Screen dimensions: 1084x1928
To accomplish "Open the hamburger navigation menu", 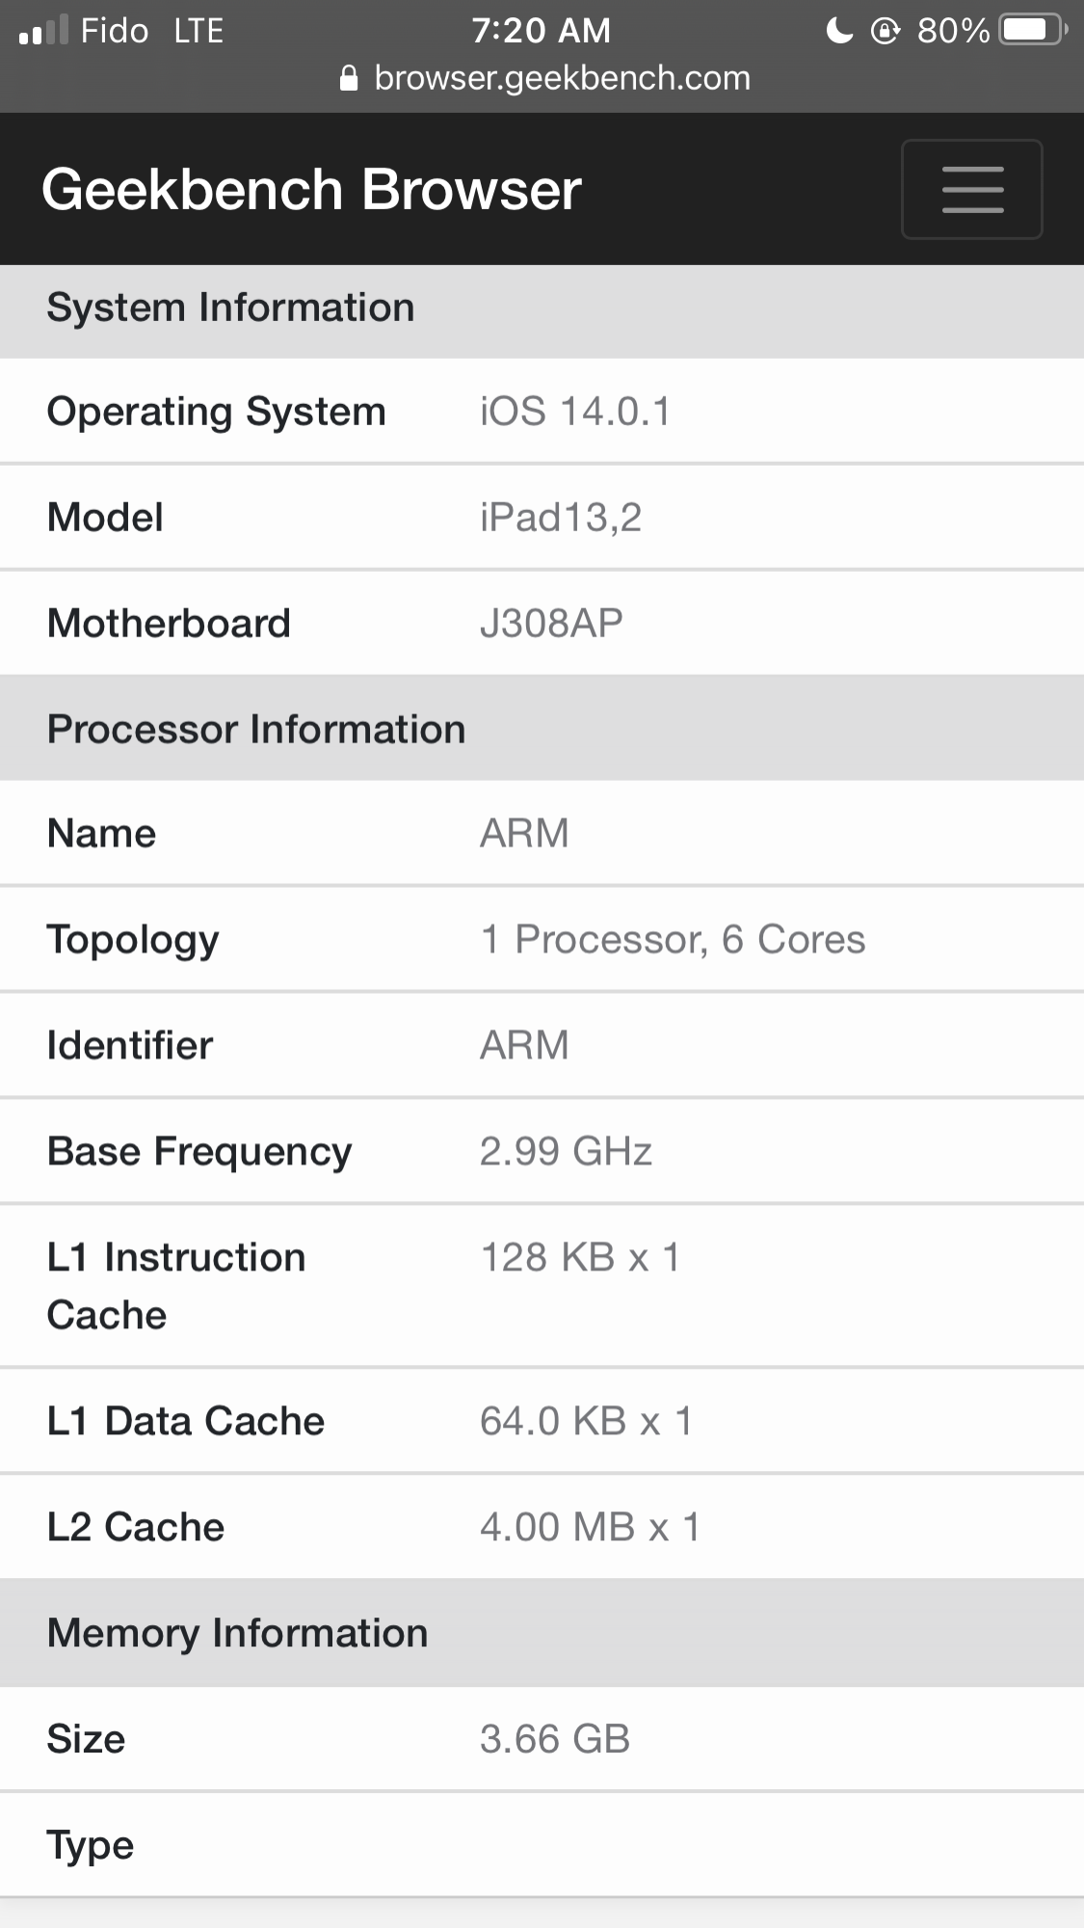I will click(x=971, y=189).
